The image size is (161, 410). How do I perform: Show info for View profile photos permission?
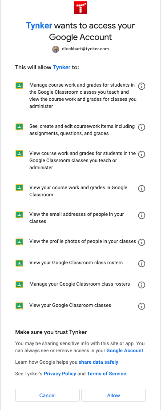tap(141, 242)
